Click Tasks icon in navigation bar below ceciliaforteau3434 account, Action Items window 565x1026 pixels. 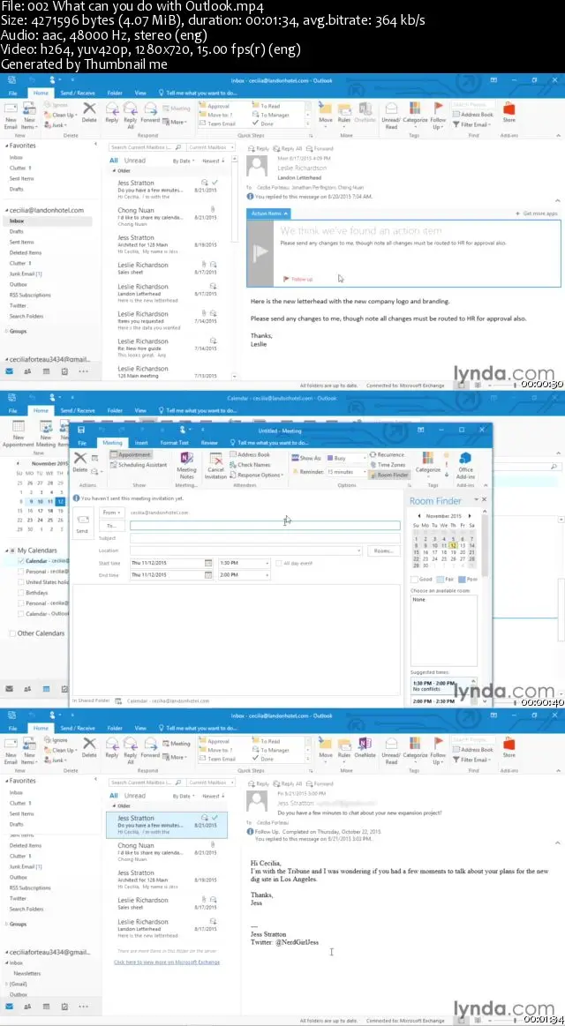[x=64, y=371]
